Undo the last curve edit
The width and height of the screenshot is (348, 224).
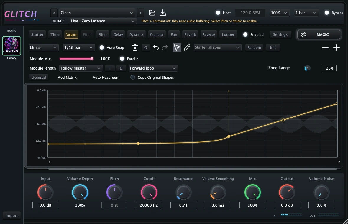click(x=156, y=47)
